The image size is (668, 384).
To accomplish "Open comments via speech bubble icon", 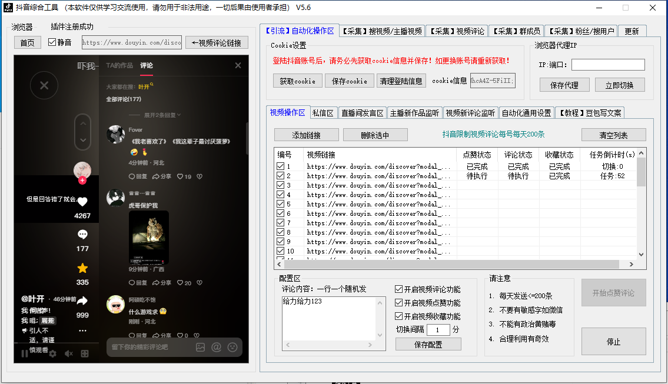I will pyautogui.click(x=82, y=235).
